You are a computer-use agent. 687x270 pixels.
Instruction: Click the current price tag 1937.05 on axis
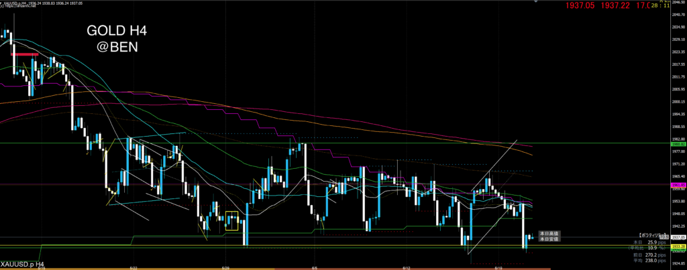[677, 237]
